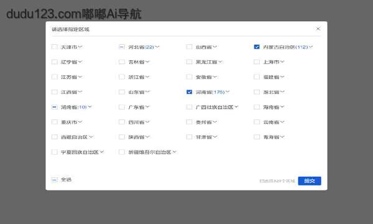Check the 天津市 checkbox
373x224 pixels.
(x=55, y=47)
